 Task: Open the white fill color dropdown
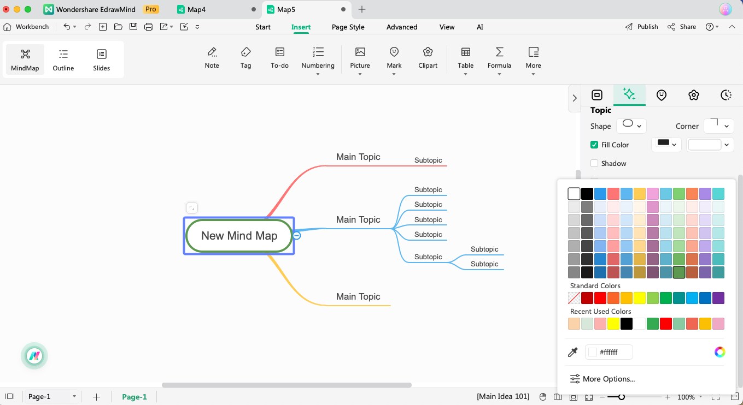point(710,145)
